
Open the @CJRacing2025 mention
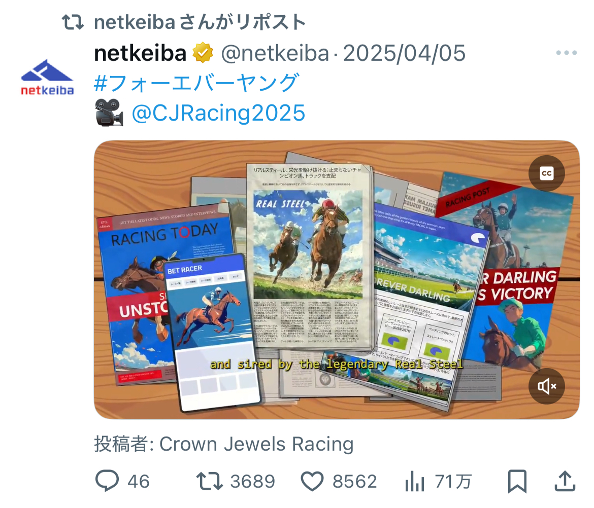218,113
